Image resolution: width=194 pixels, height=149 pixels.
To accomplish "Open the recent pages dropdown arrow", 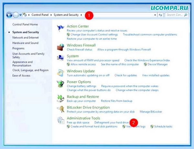I will pos(20,15).
